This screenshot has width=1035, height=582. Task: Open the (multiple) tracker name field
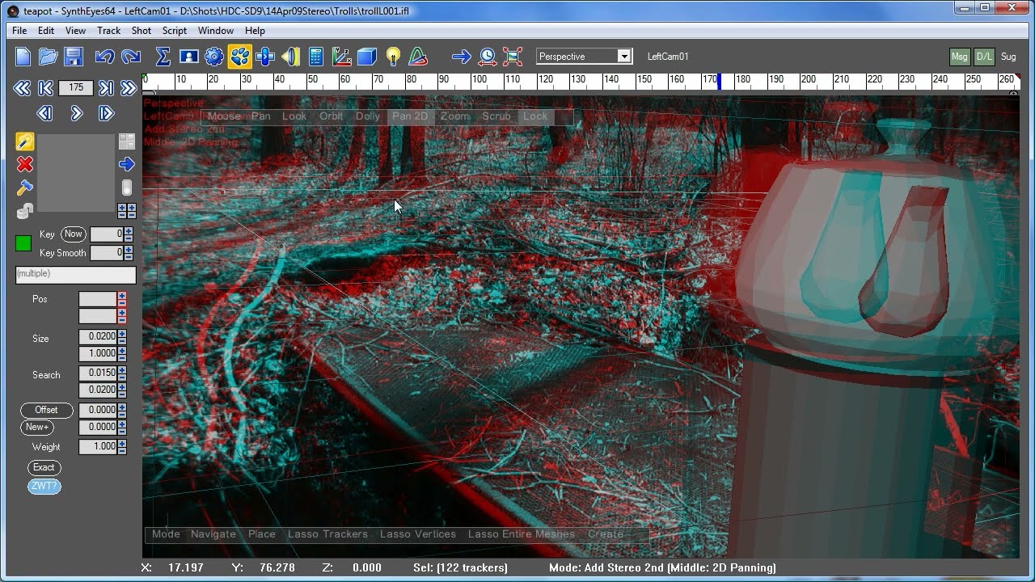point(76,275)
